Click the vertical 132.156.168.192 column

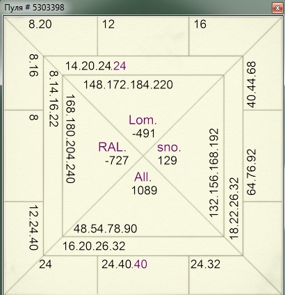coord(213,173)
